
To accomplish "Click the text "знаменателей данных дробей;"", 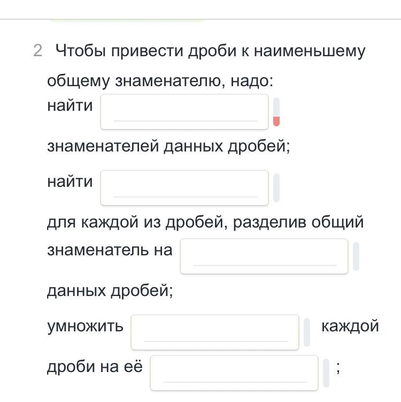I will coord(168,146).
